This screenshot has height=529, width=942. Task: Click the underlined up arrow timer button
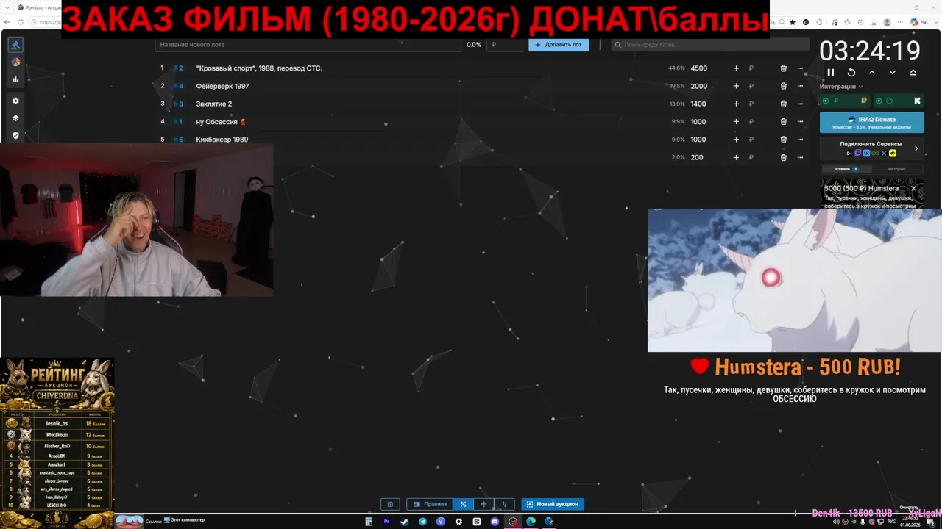913,72
